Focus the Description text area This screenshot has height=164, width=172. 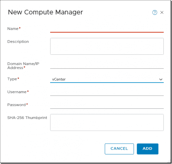(107, 46)
